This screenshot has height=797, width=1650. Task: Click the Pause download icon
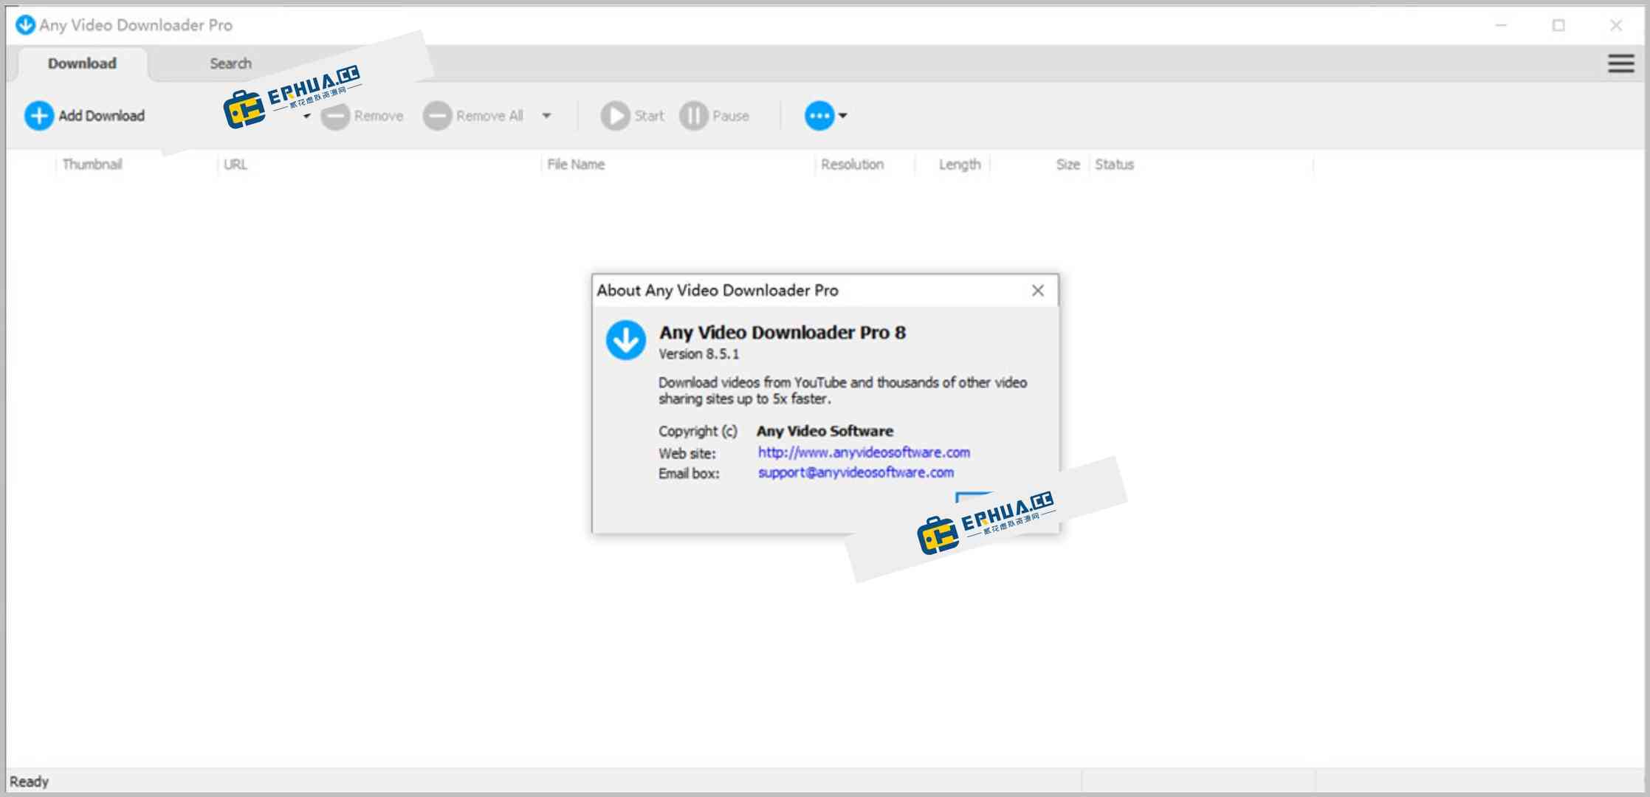point(692,115)
